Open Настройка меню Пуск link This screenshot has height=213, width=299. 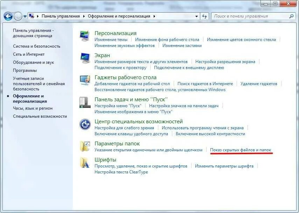(118, 106)
